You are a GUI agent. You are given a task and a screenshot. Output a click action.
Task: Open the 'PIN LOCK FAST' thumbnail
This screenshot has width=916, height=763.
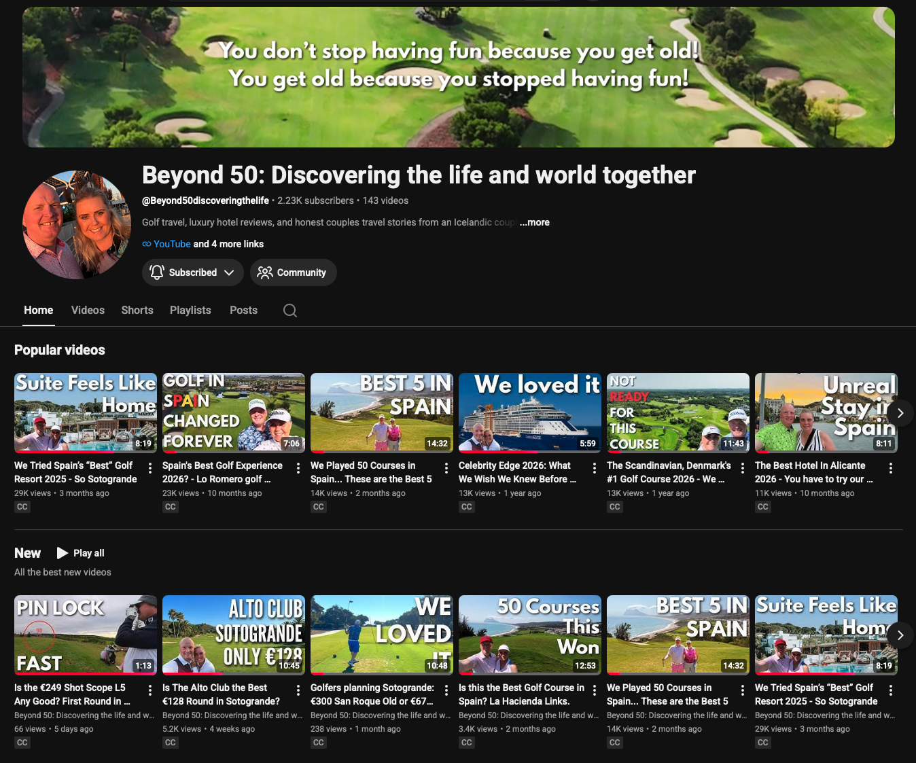(x=86, y=635)
